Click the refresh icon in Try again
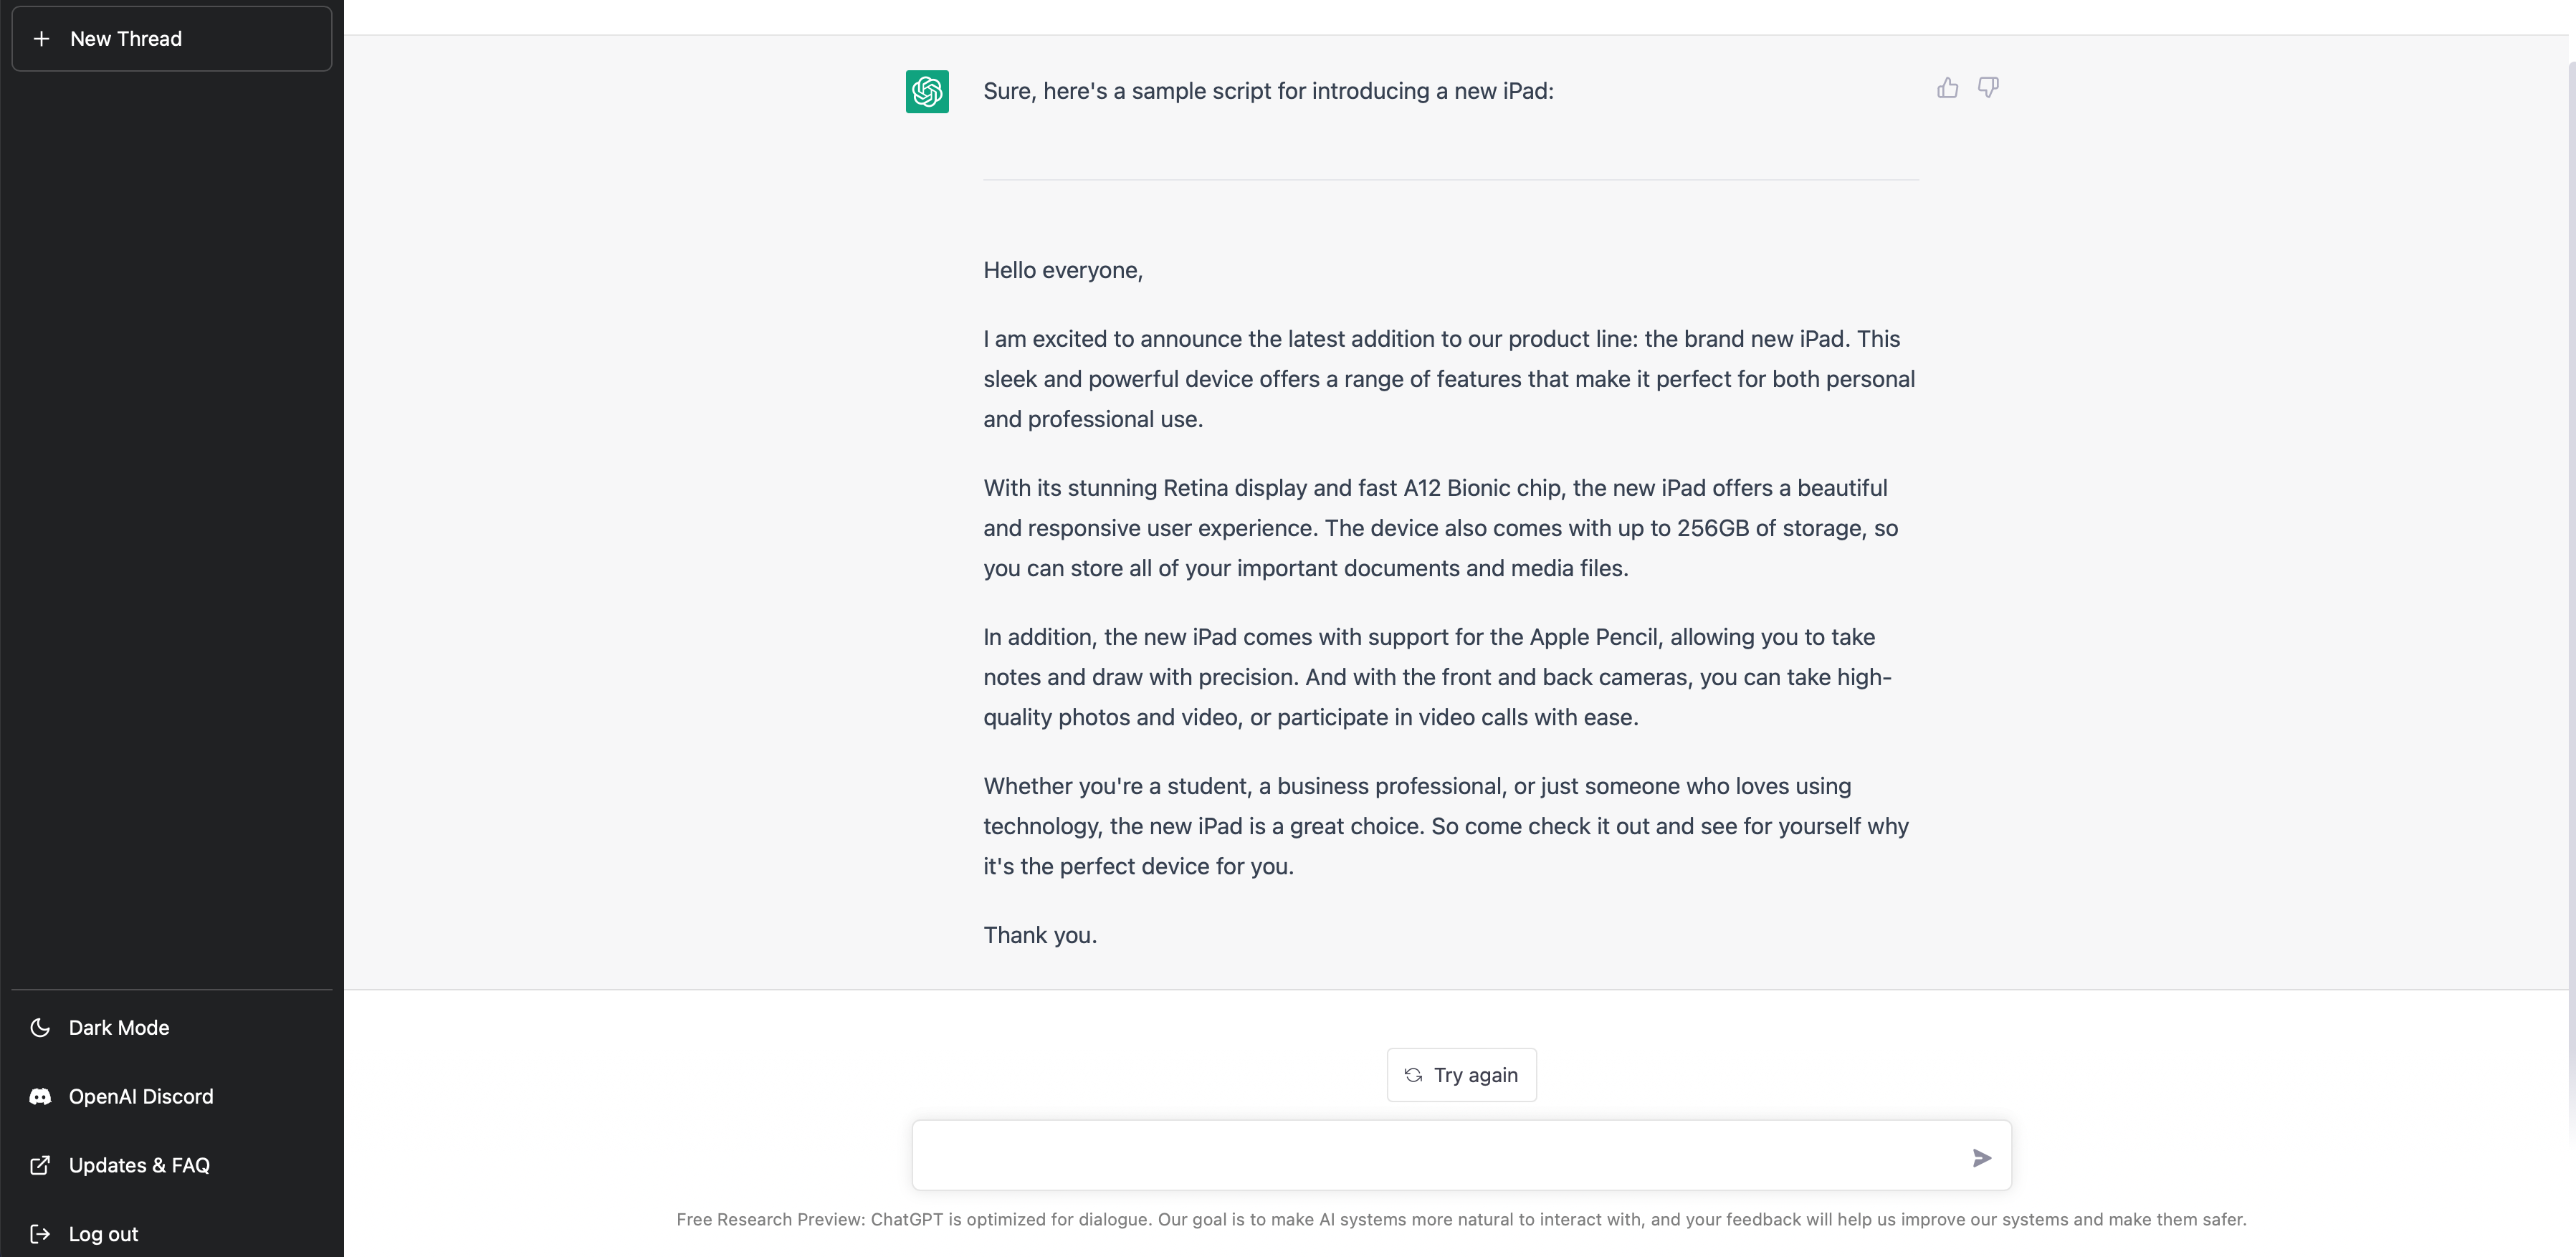 1413,1075
